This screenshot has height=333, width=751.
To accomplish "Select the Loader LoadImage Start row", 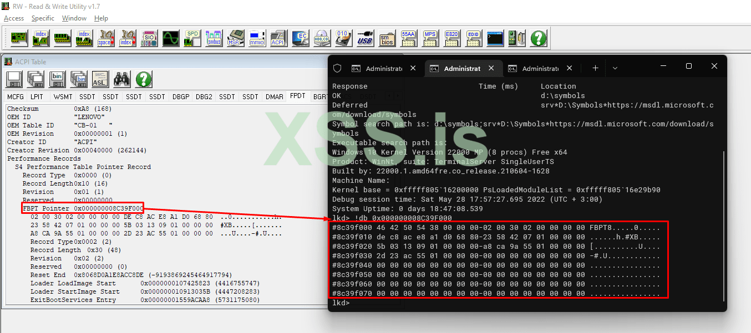I will click(144, 283).
